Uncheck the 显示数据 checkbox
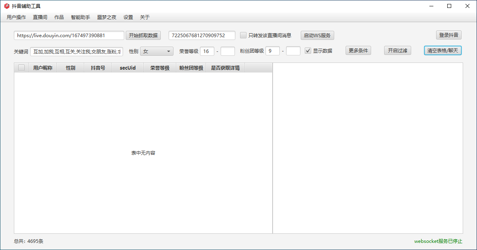The image size is (477, 250). (308, 51)
